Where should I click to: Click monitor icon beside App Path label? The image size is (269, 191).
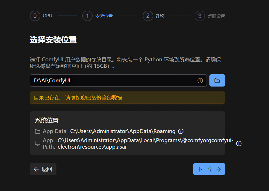pyautogui.click(x=37, y=143)
